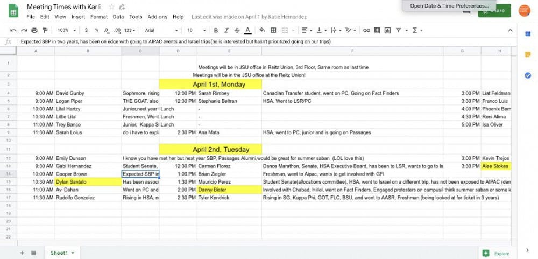The width and height of the screenshot is (538, 259).
Task: Click the document title Meeting Times with Karli
Action: pos(63,7)
